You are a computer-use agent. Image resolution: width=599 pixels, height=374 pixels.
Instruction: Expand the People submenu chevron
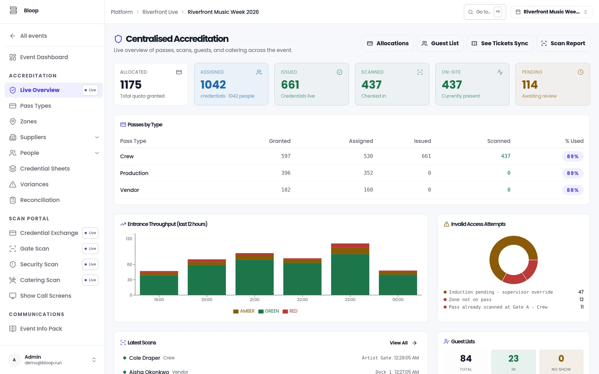click(97, 153)
